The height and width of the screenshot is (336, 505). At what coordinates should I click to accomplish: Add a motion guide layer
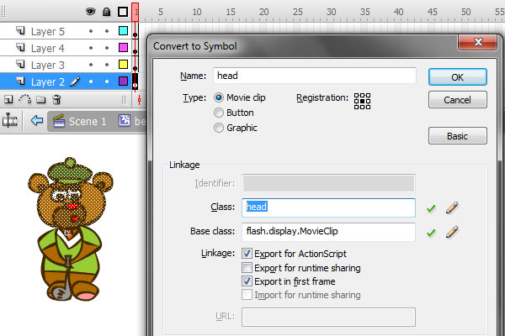click(x=24, y=99)
